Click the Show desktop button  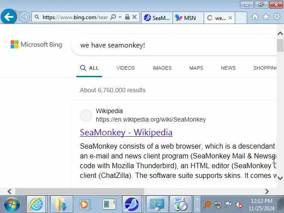point(281,204)
